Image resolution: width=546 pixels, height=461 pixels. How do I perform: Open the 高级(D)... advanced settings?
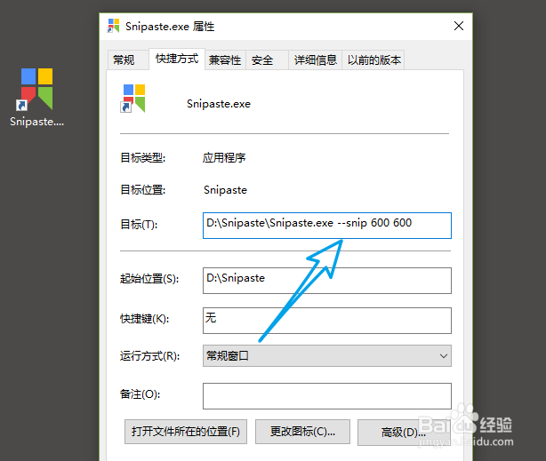(x=404, y=432)
